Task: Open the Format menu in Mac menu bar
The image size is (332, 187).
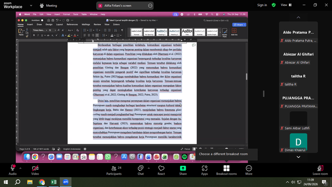Action: 66,15
